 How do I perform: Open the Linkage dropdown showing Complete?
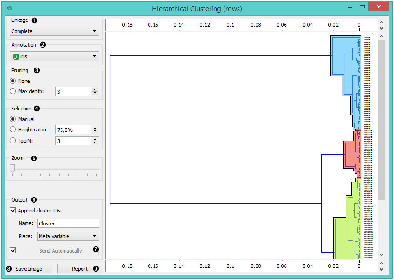click(54, 31)
